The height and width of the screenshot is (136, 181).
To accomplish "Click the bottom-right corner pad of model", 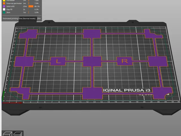I will tap(162, 93).
